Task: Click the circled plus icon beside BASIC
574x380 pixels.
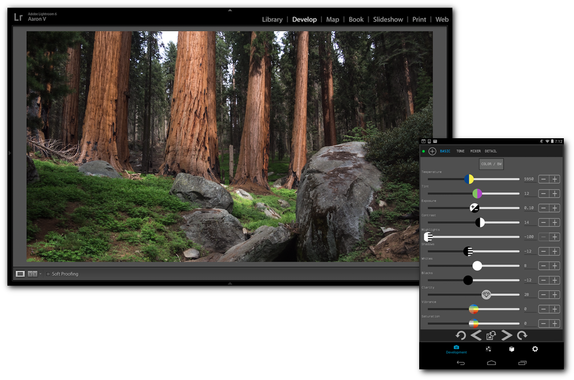Action: (433, 151)
